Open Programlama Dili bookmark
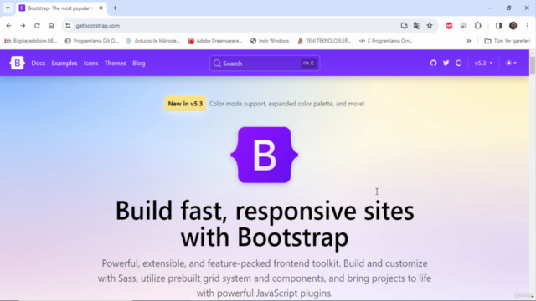The height and width of the screenshot is (301, 536). (91, 41)
